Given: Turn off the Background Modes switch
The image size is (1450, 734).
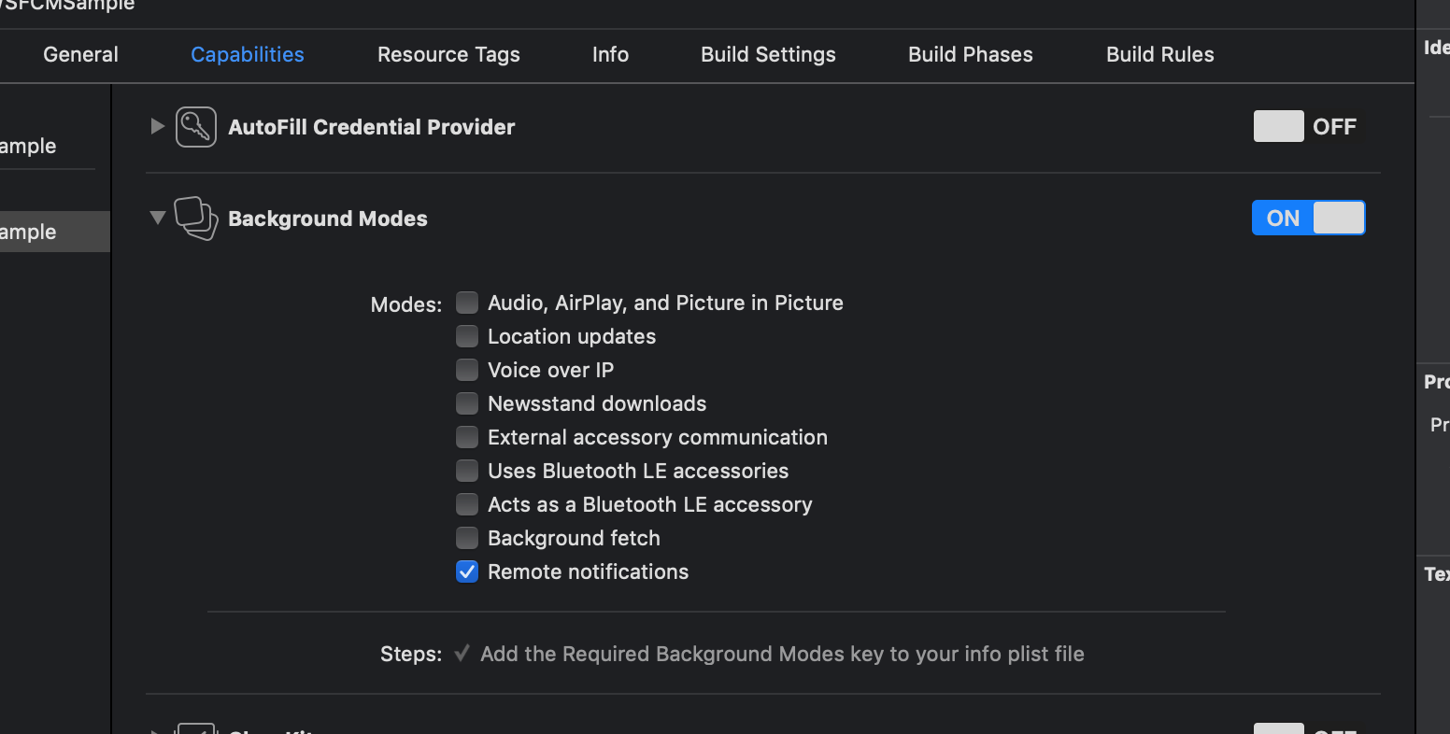Looking at the screenshot, I should 1308,219.
